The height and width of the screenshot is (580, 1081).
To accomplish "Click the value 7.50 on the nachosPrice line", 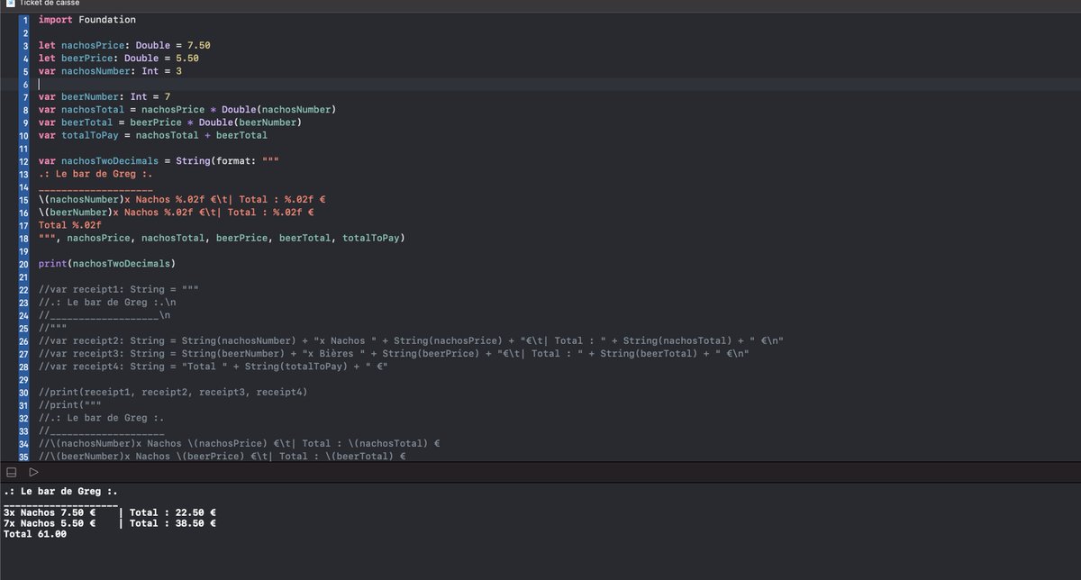I will coord(199,44).
